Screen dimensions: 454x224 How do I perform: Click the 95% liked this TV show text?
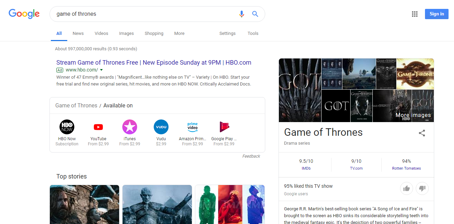pyautogui.click(x=308, y=186)
